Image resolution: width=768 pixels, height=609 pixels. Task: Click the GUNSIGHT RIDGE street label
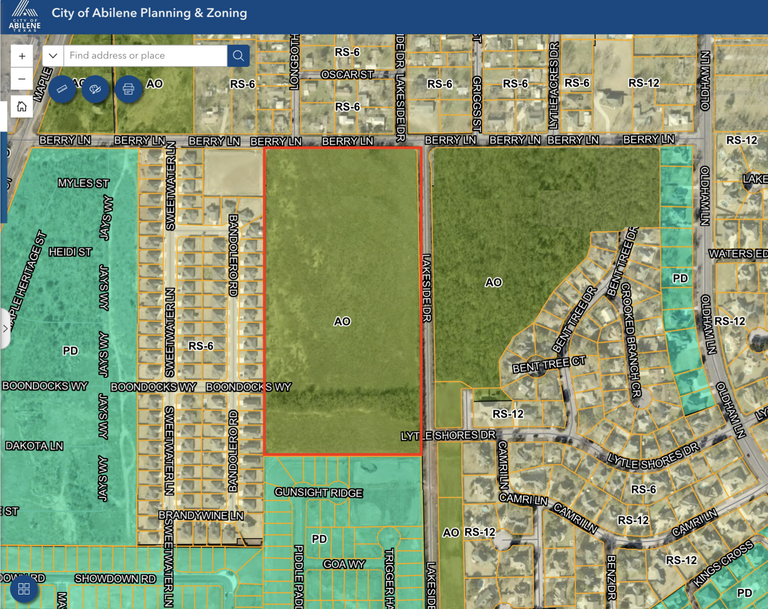(318, 493)
